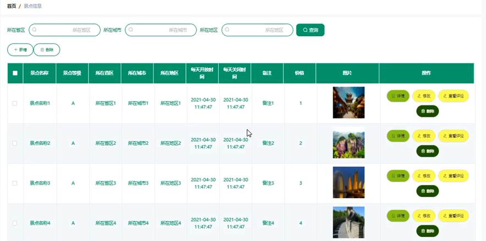Click the 备注4 cell
Image resolution: width=486 pixels, height=241 pixels.
tap(268, 223)
